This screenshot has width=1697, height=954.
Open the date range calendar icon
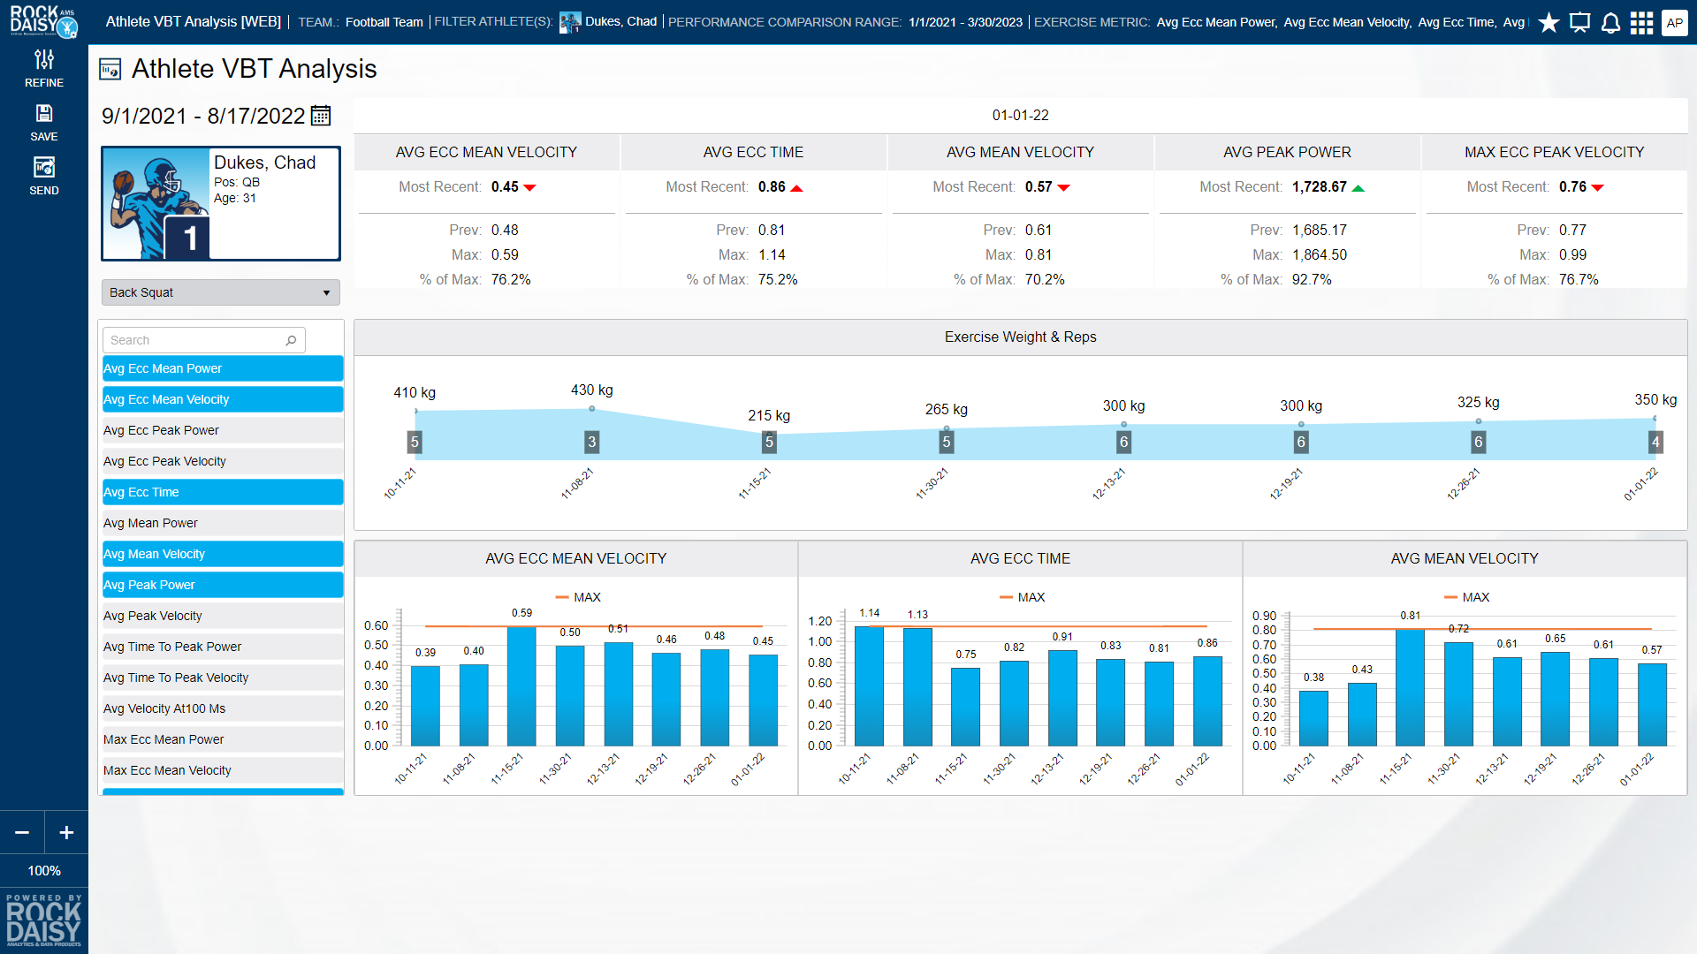(x=321, y=116)
